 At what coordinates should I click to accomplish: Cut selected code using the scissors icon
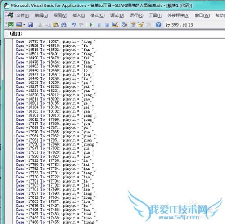[x=40, y=25]
